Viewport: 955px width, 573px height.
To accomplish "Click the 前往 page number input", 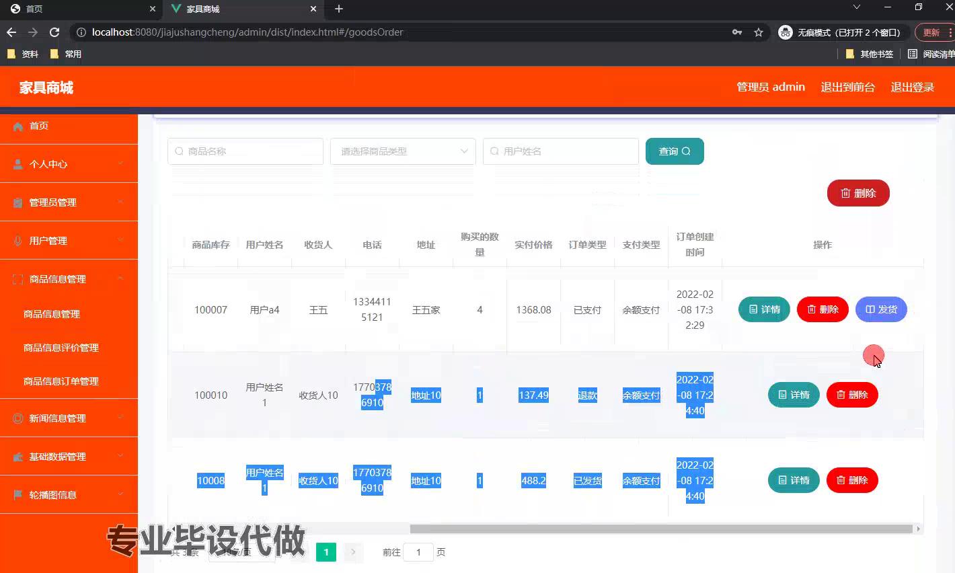I will click(418, 552).
